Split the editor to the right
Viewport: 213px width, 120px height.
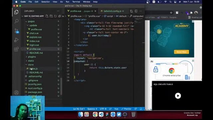(x=136, y=11)
